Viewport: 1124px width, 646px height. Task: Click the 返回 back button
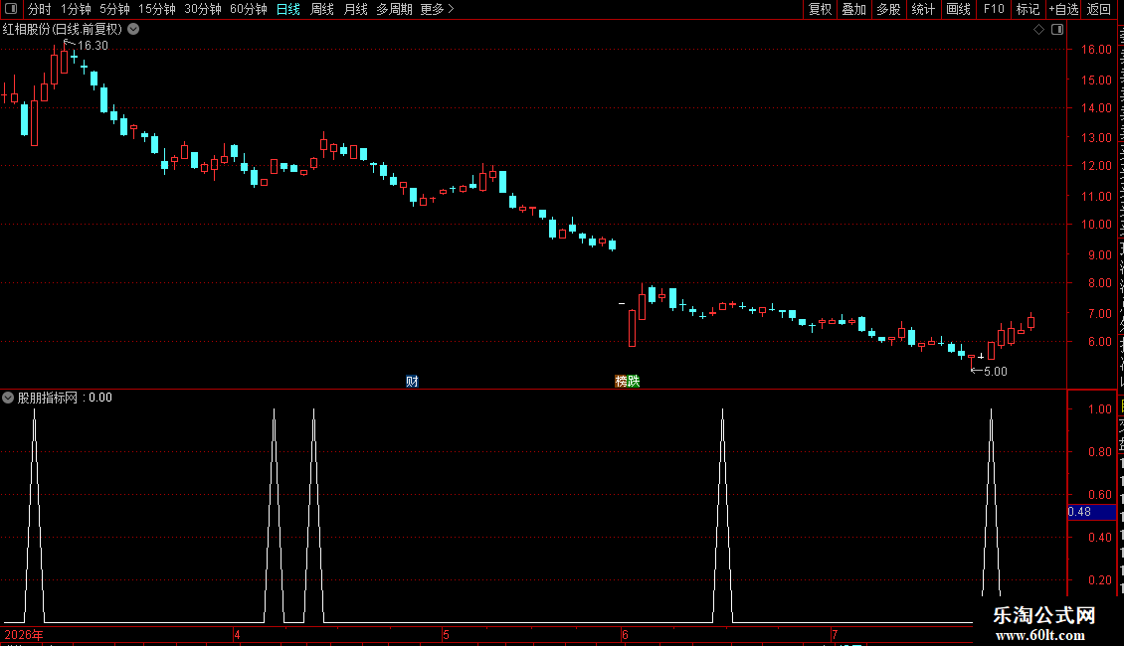(x=1098, y=9)
